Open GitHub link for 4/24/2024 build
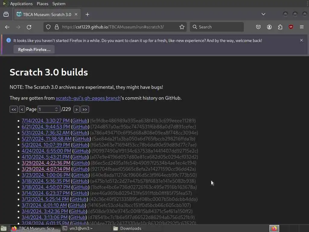The height and width of the screenshot is (232, 309). click(x=81, y=151)
